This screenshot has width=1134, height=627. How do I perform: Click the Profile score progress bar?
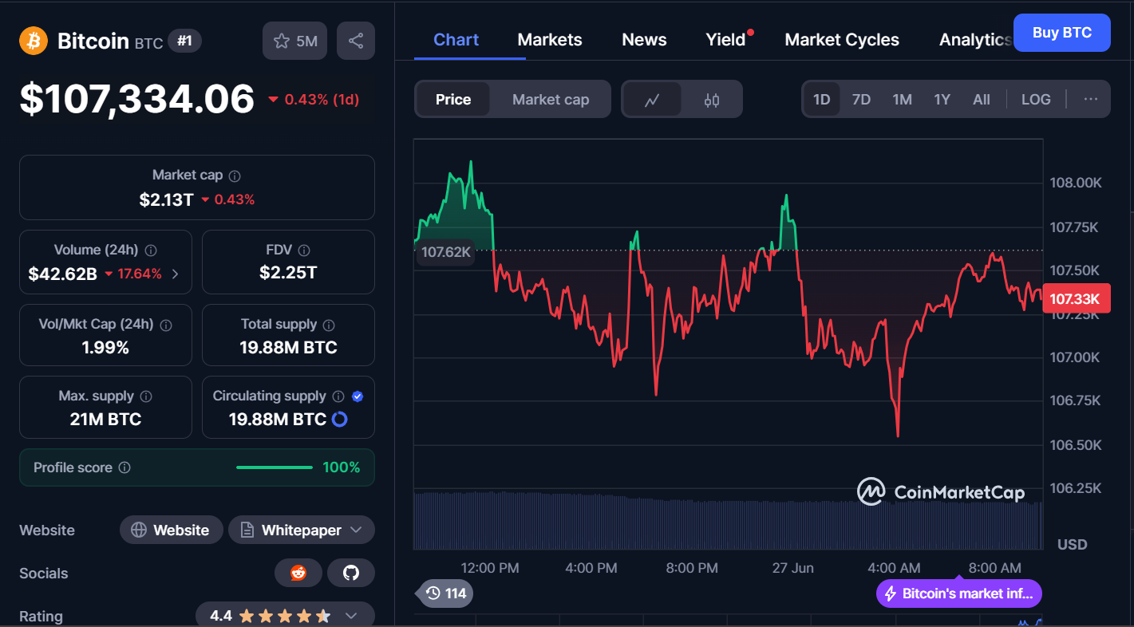pos(275,467)
